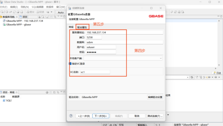This screenshot has width=223, height=126.
Task: Minimize the 数据库导航 panel
Action: pos(61,16)
